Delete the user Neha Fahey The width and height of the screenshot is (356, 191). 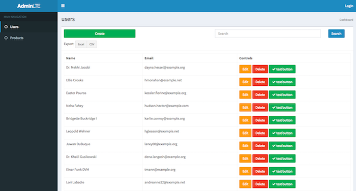pyautogui.click(x=260, y=108)
